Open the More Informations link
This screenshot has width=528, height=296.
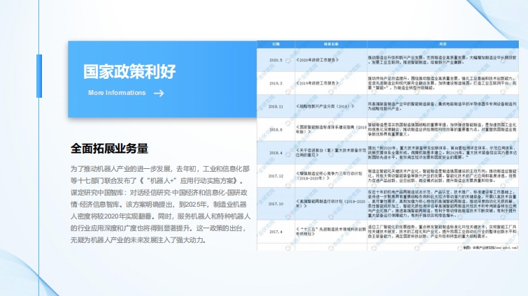click(x=116, y=93)
